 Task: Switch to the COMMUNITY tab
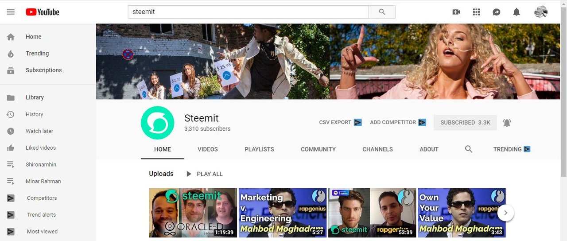pyautogui.click(x=318, y=149)
